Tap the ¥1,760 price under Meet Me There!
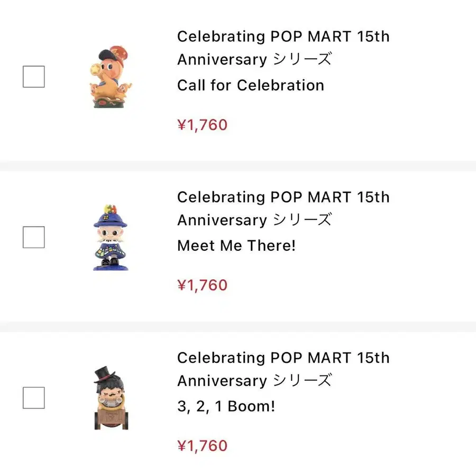Screen dimensions: 476x476 click(202, 285)
